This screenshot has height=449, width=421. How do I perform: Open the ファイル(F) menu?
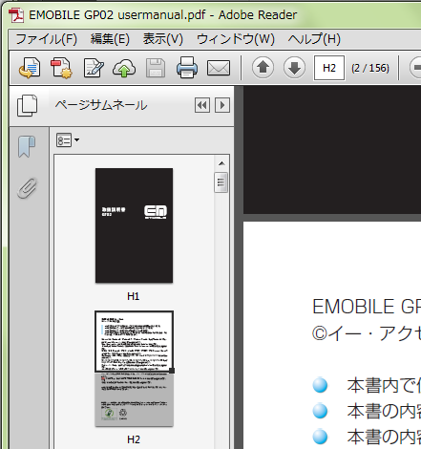47,39
